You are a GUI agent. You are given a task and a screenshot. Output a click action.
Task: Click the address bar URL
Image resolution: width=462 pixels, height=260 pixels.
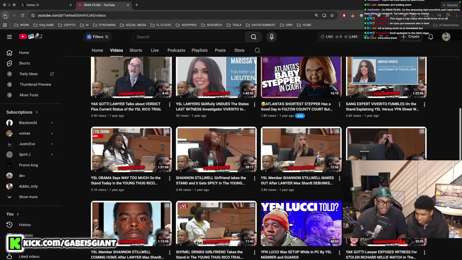[x=72, y=16]
